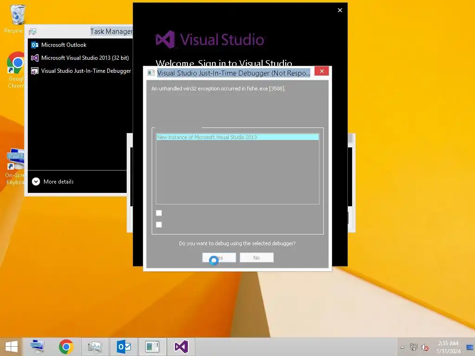Viewport: 475px width, 356px height.
Task: Open On-Screen Keyboard desktop shortcut
Action: point(15,166)
